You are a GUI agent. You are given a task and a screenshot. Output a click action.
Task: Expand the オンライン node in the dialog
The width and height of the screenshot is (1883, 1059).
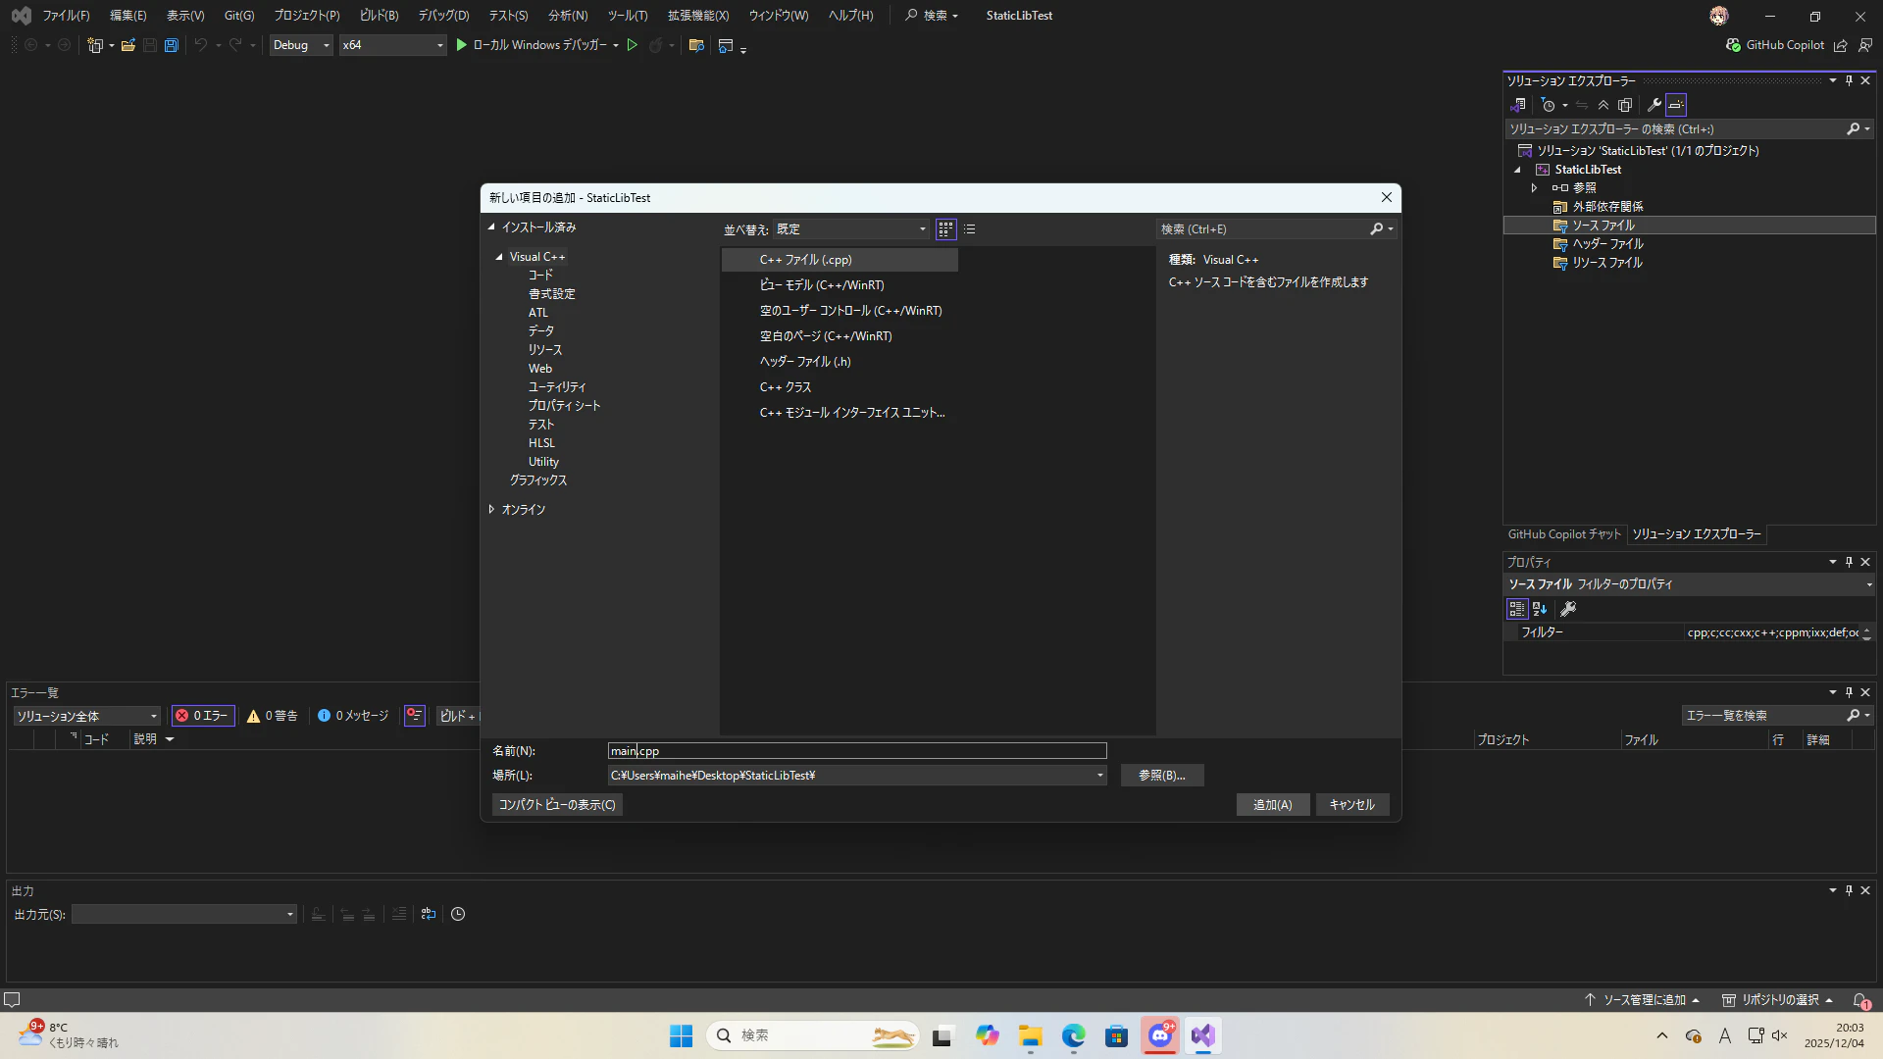tap(491, 510)
